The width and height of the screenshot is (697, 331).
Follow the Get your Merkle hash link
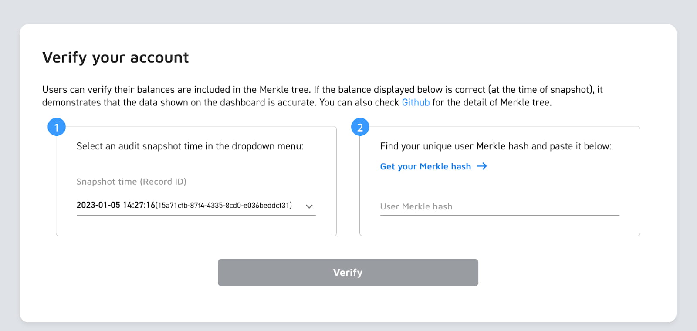[425, 166]
